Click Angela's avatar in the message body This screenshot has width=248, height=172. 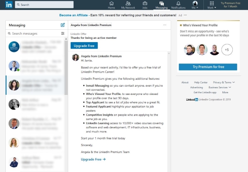(76, 57)
